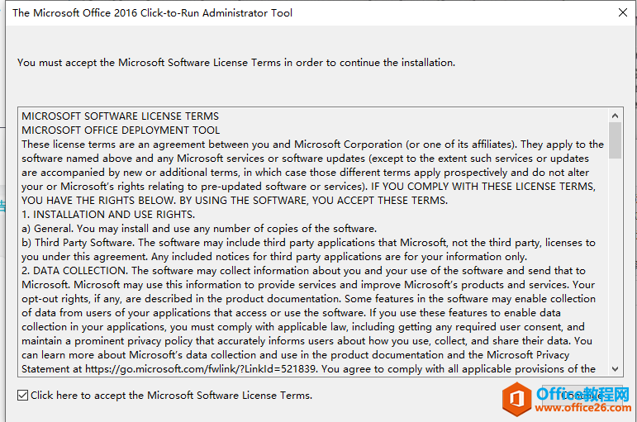Click the 'a) General' license clause
The image size is (637, 422).
click(198, 229)
